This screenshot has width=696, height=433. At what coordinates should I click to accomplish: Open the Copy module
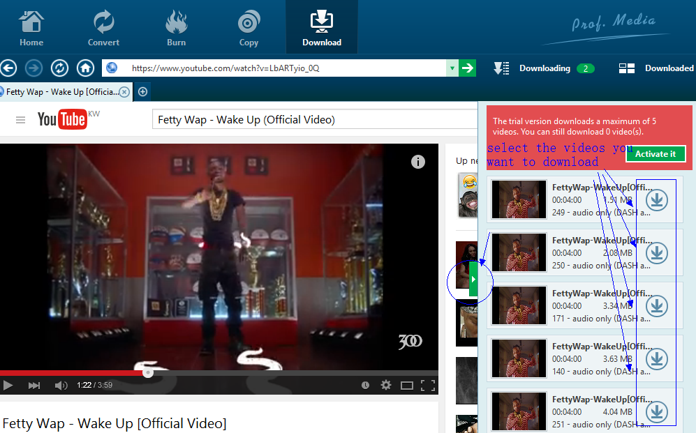(249, 29)
